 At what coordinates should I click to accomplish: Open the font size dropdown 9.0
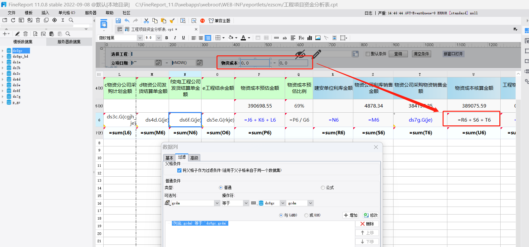159,38
